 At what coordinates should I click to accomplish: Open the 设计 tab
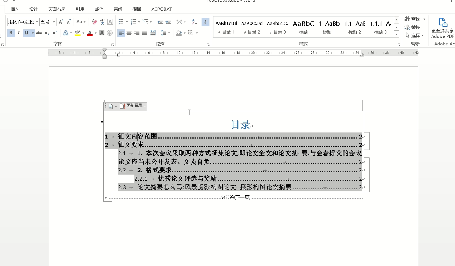pyautogui.click(x=34, y=9)
